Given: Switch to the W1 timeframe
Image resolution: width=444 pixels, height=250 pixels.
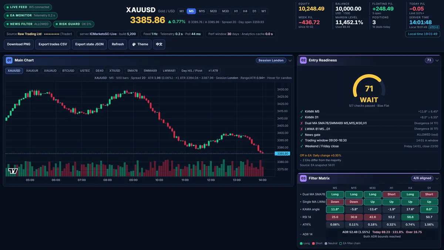Looking at the screenshot, I should [x=263, y=11].
